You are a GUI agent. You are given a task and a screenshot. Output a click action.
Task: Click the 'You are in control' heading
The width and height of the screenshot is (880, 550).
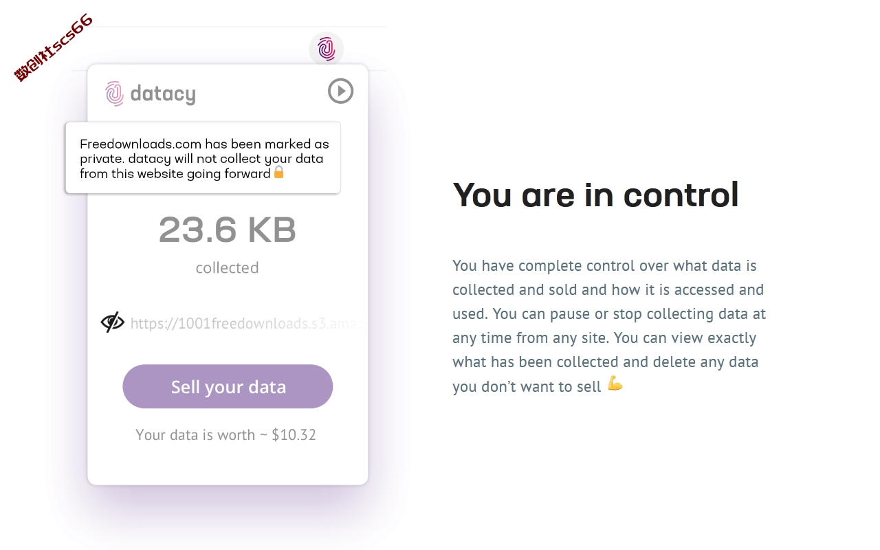click(595, 195)
